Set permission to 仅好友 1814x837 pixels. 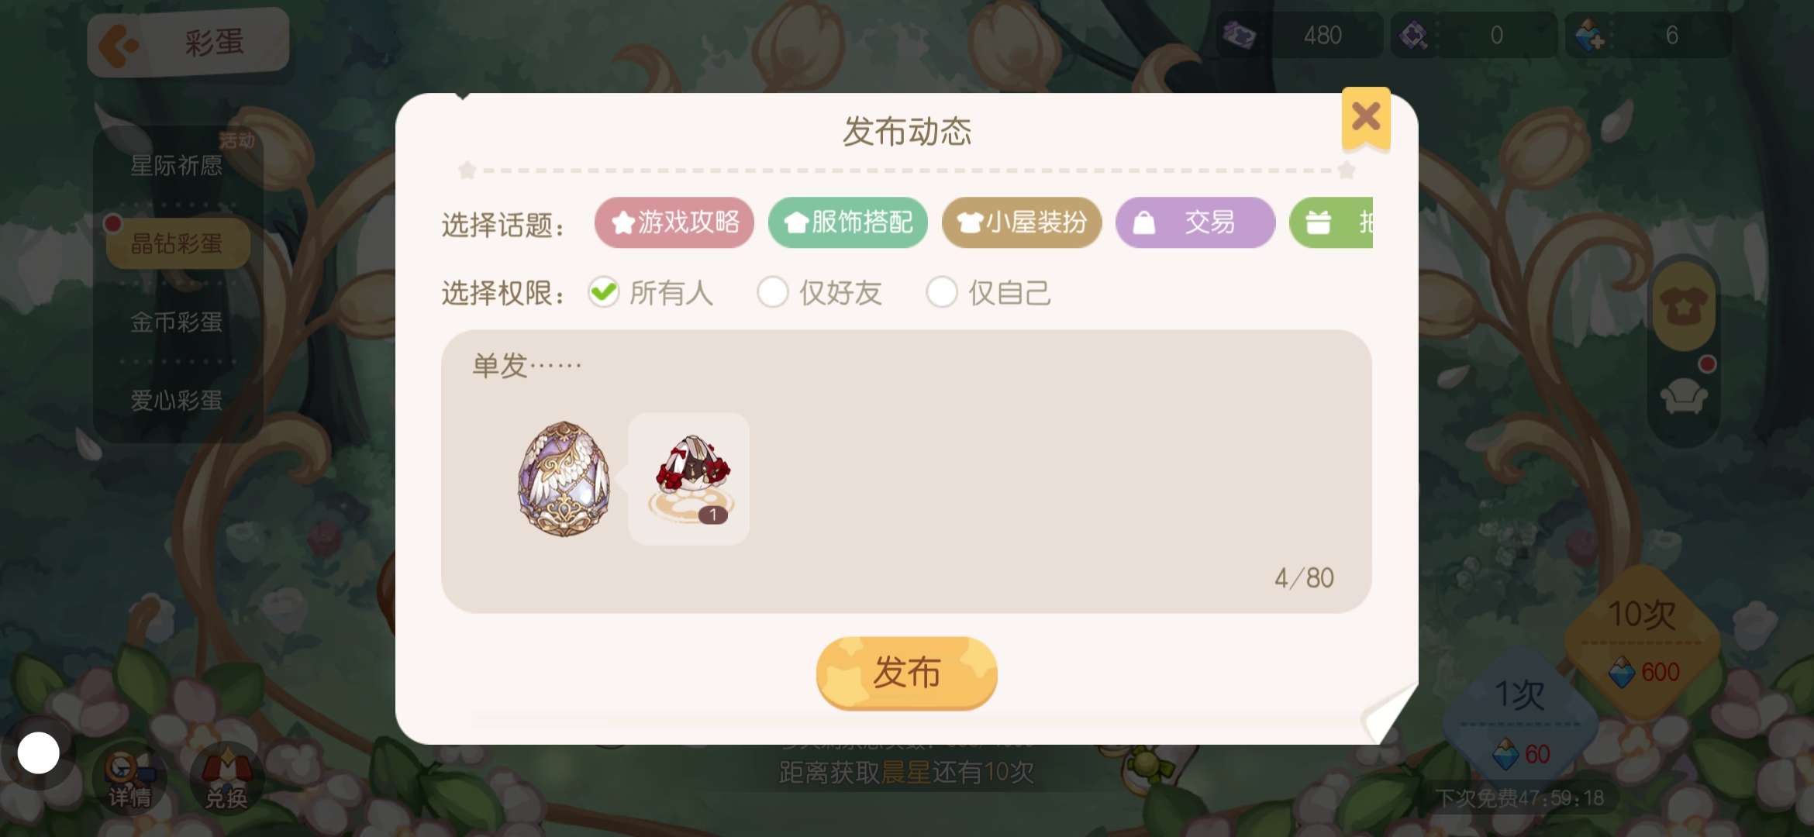pos(819,293)
